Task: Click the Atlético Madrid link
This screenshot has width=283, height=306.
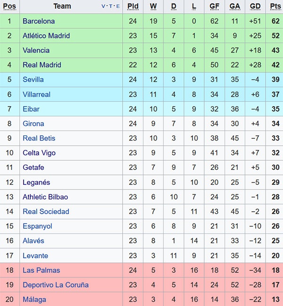Action: [x=46, y=36]
